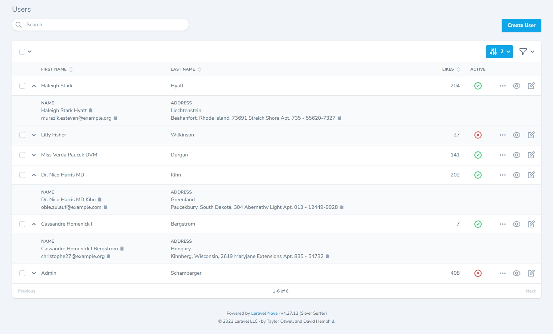Toggle the select-all users checkbox
This screenshot has width=553, height=334.
tap(22, 52)
